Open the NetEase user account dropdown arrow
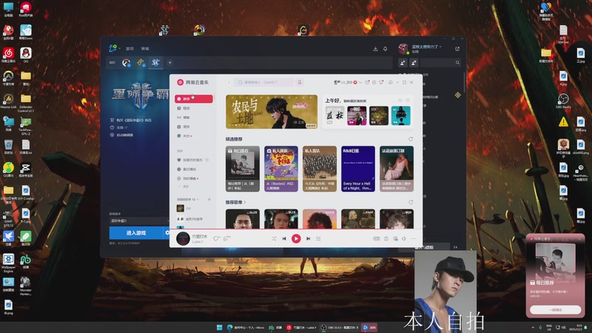 [x=360, y=82]
